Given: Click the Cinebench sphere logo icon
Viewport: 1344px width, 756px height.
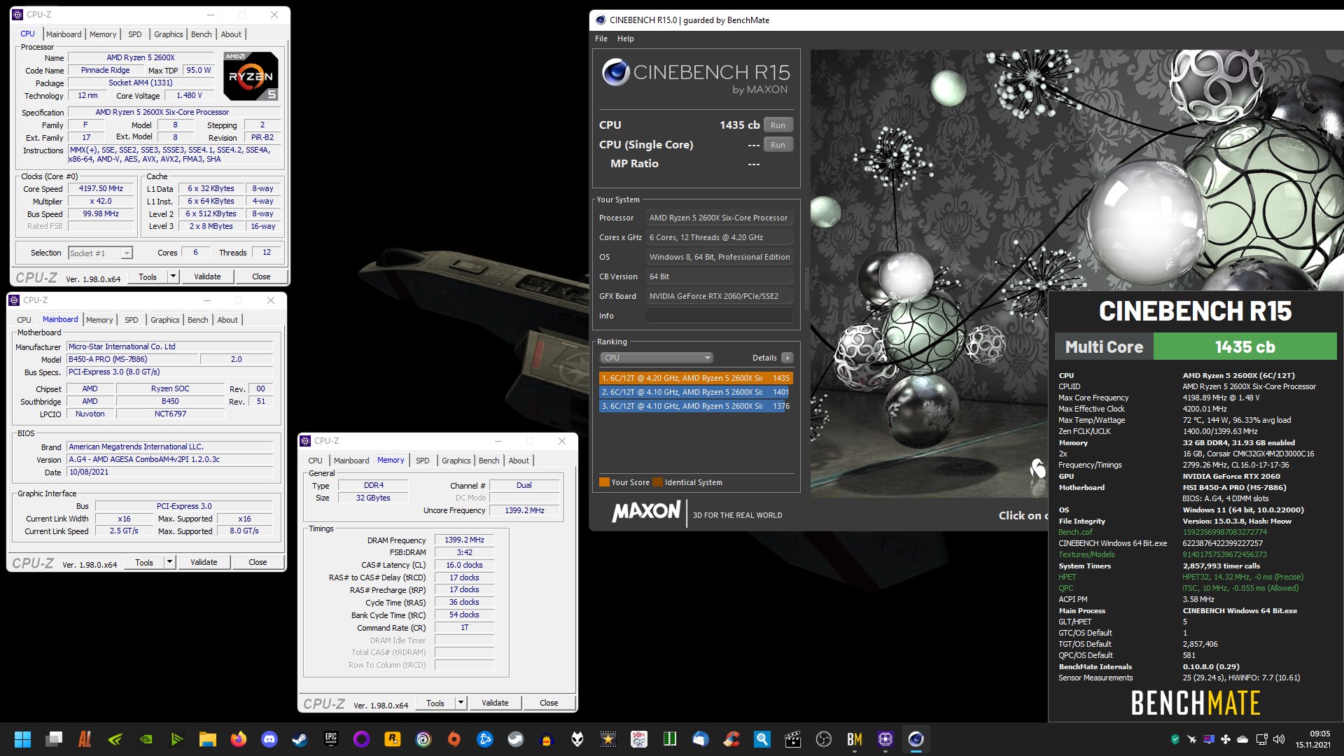Looking at the screenshot, I should click(x=616, y=73).
